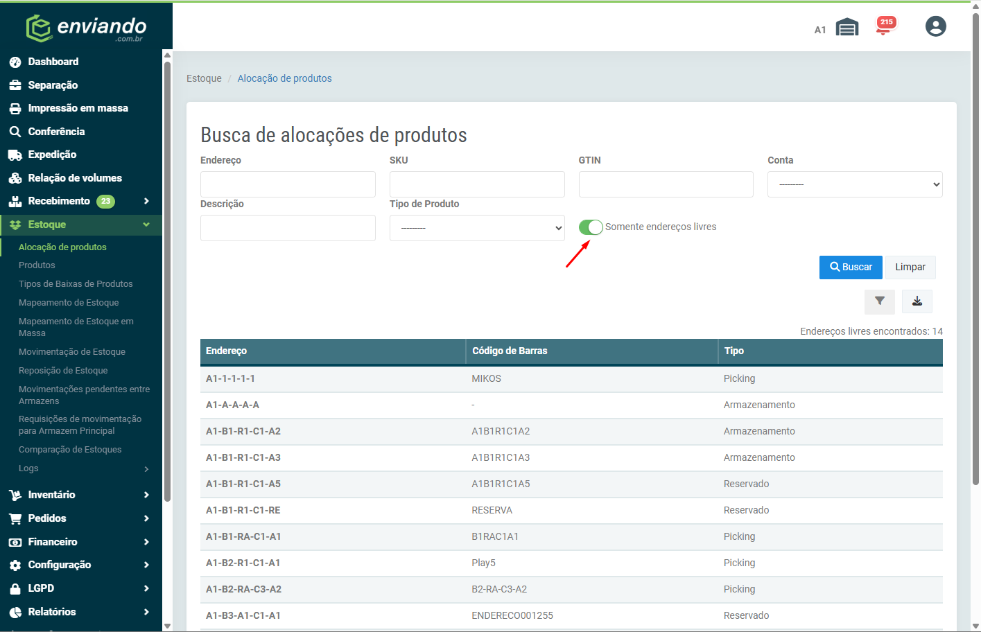Click the Financeiro money icon
Screen dimensions: 981x632
click(15, 542)
